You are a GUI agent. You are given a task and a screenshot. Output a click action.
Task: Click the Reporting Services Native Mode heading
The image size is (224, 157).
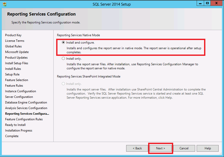[78, 35]
